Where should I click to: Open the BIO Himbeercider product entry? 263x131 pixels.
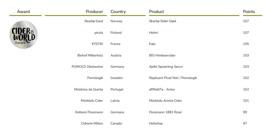(162, 55)
